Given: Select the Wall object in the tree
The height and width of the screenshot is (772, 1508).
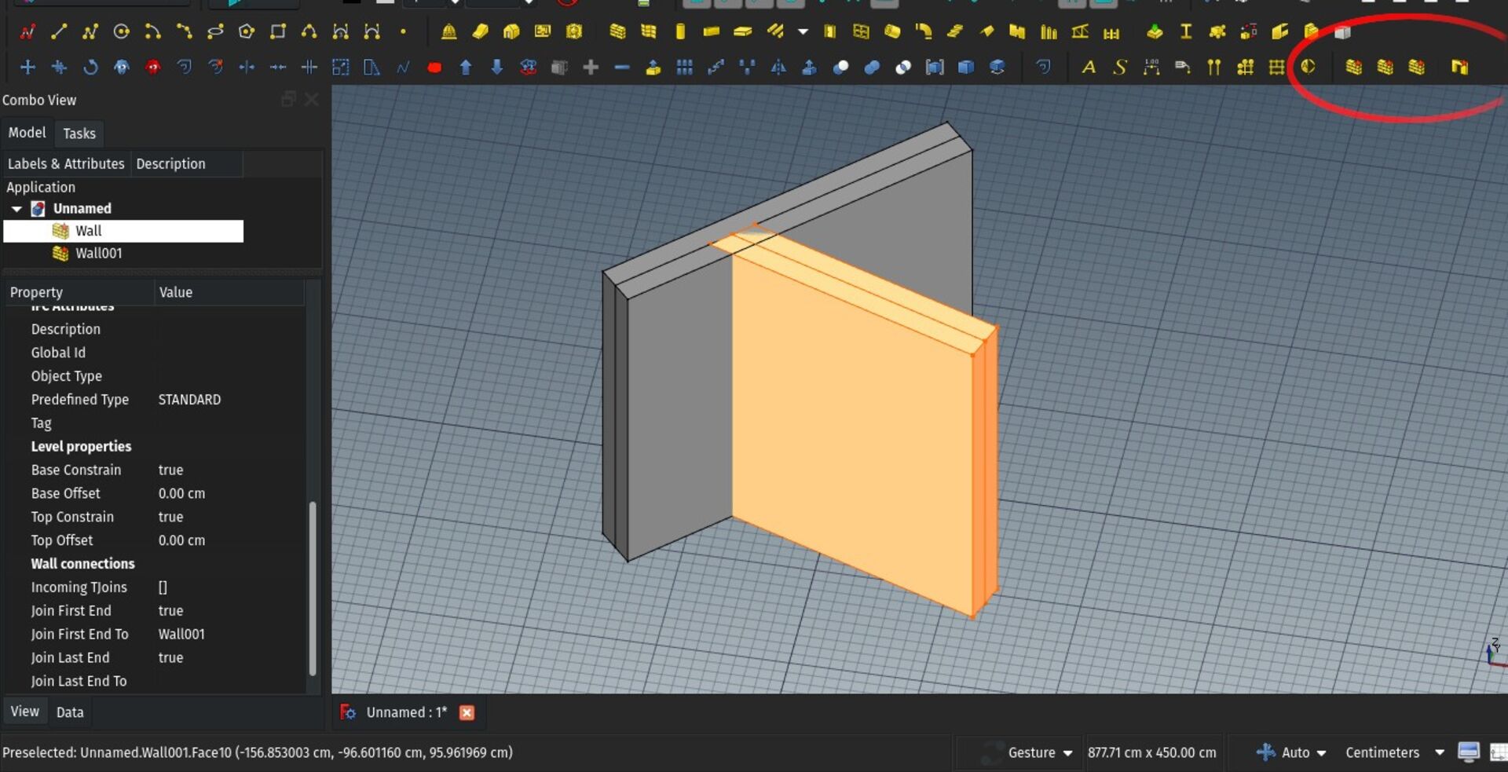Looking at the screenshot, I should (123, 231).
